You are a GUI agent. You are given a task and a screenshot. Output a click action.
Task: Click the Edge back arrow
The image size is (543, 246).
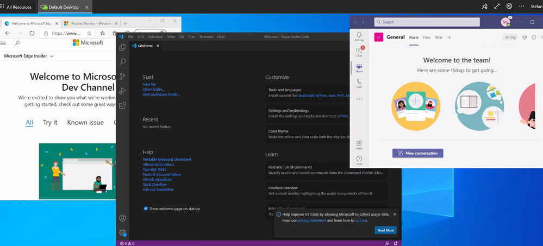8,33
